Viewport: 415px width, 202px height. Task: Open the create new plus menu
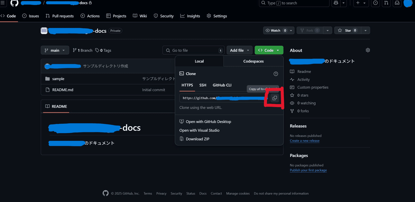361,3
